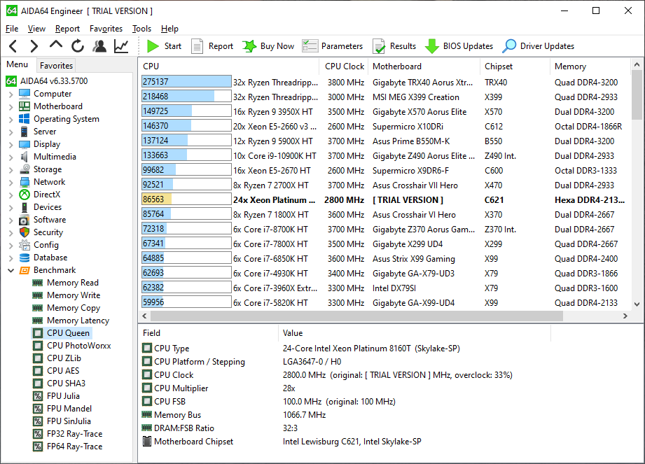Open the Results checkmark icon
Screen dimensions: 645x464
click(x=378, y=46)
